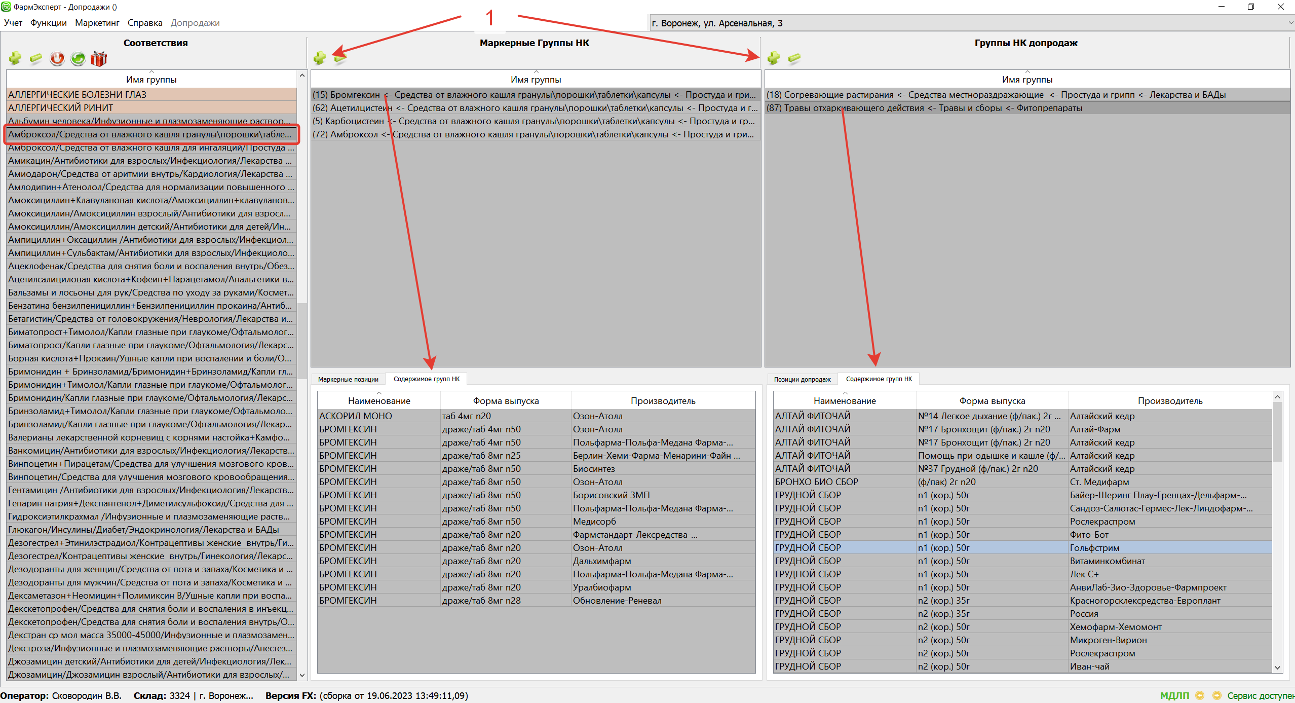Click green minus icon under Соответствия
This screenshot has height=703, width=1295.
pos(36,58)
